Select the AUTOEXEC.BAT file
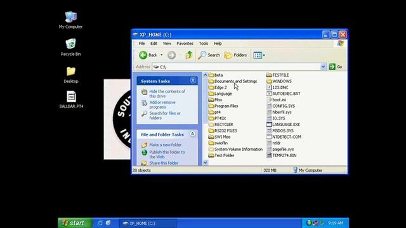 284,94
